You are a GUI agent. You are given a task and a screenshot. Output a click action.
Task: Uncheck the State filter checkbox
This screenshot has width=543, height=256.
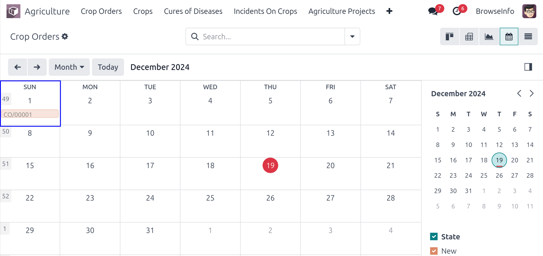(434, 237)
